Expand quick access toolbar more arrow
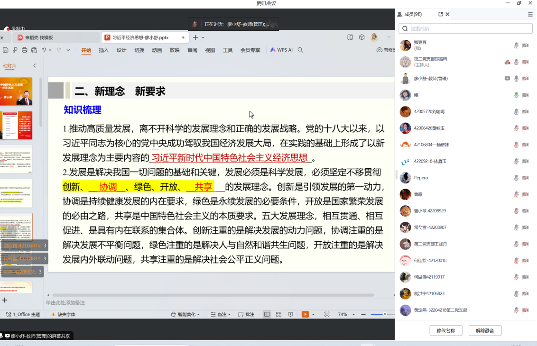 tap(68, 50)
